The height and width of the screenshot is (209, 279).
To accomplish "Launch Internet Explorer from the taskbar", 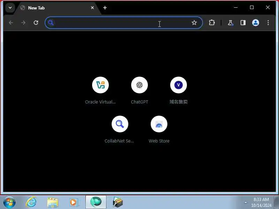I will tap(31, 202).
